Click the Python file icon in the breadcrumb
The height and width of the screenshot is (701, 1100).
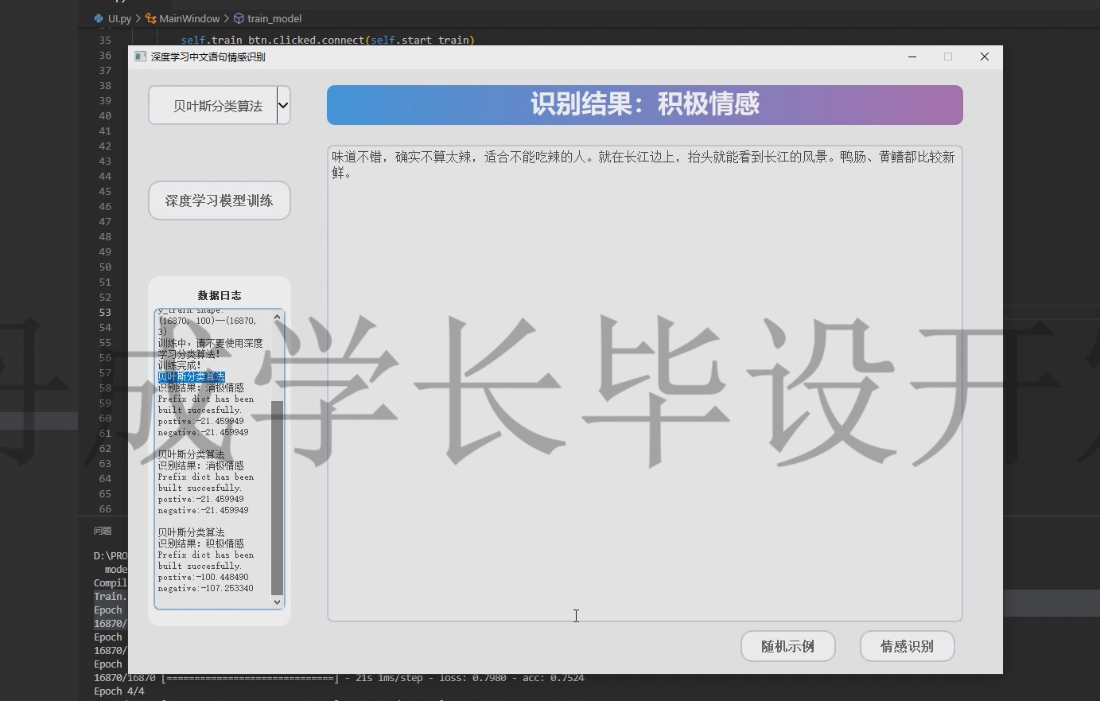(x=99, y=18)
